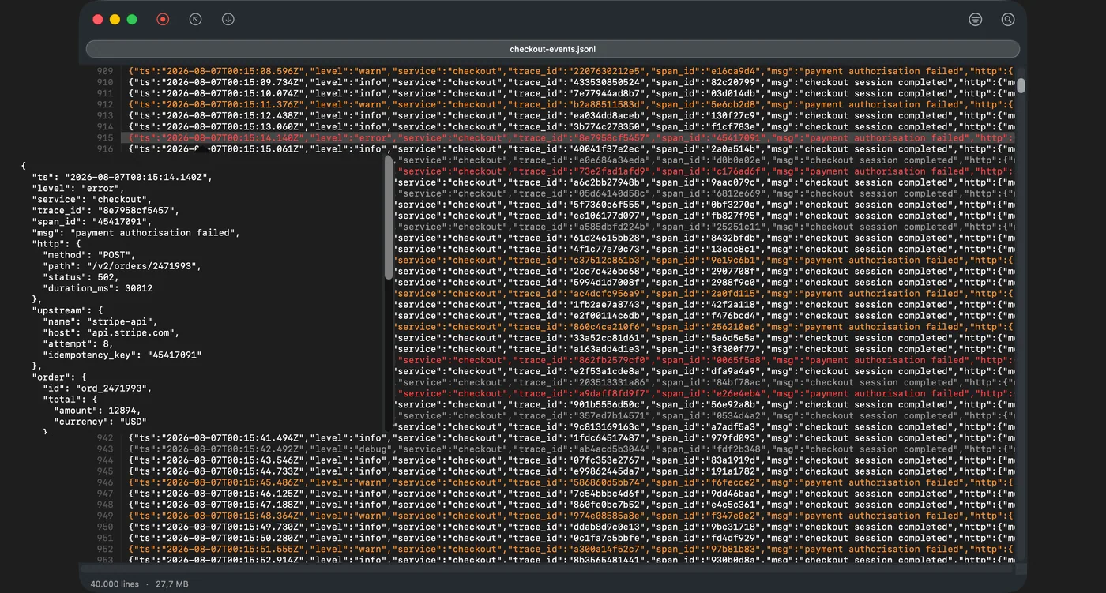
Task: Select warn row with trace_id ac4dcfc956a9
Action: point(705,293)
